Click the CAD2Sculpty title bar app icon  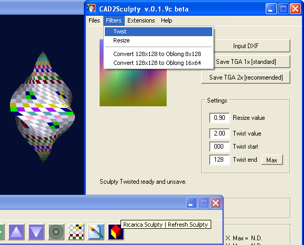91,8
